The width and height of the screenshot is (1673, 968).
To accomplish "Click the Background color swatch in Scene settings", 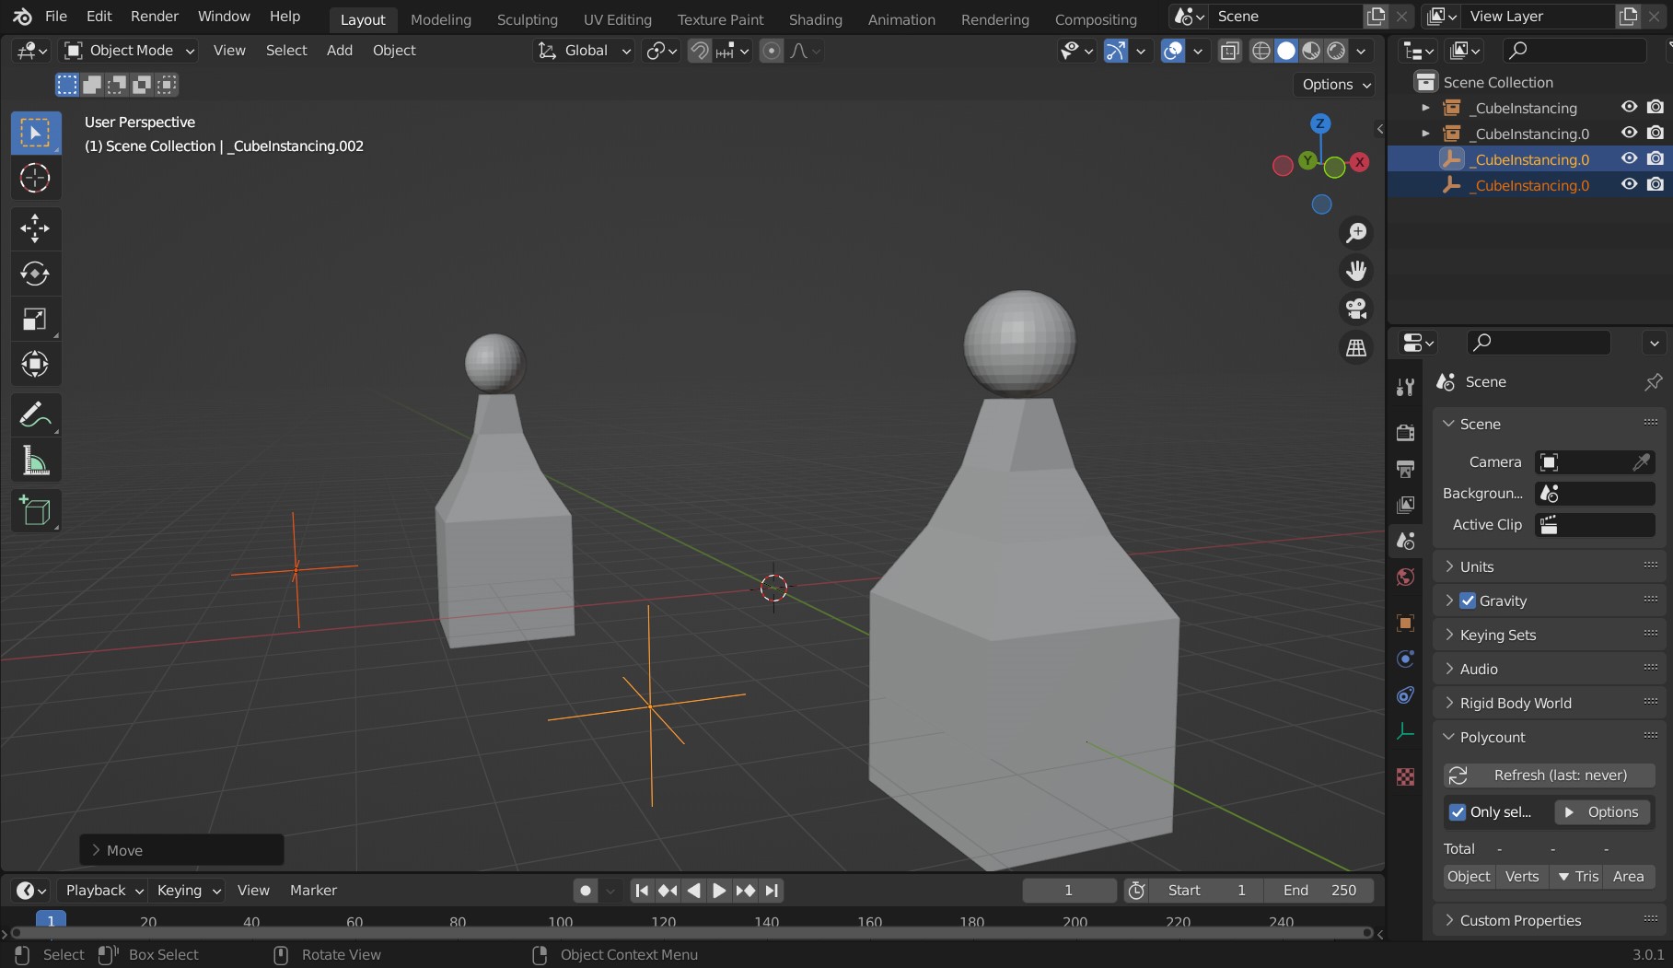I will (x=1595, y=493).
